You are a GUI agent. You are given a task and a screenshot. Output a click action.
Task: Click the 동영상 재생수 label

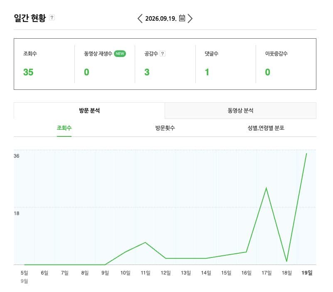tap(98, 54)
